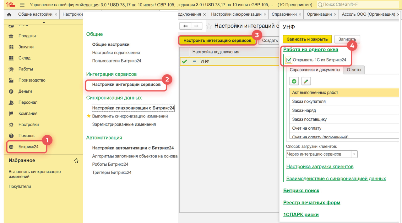This screenshot has width=402, height=223.
Task: Go forward with the right arrow button
Action: 197,26
